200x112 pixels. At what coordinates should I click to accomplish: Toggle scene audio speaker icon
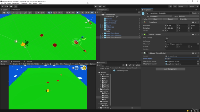[82, 12]
